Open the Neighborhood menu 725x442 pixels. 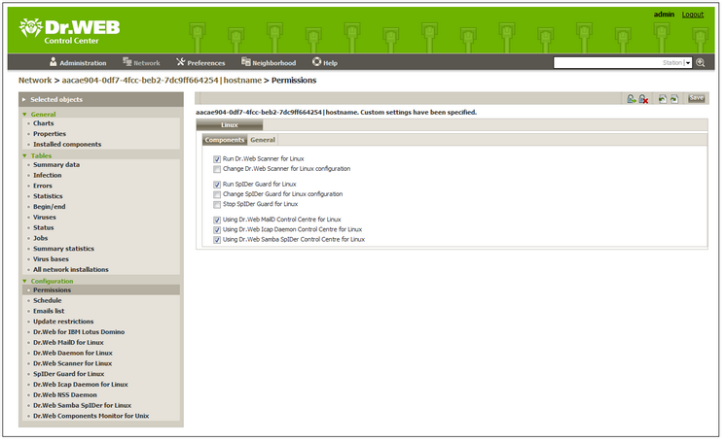pyautogui.click(x=269, y=62)
